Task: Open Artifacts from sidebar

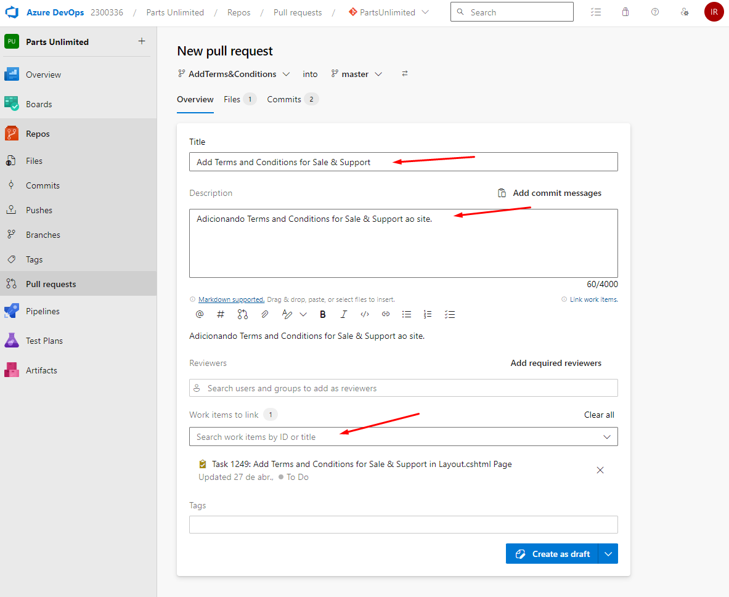Action: [x=41, y=370]
